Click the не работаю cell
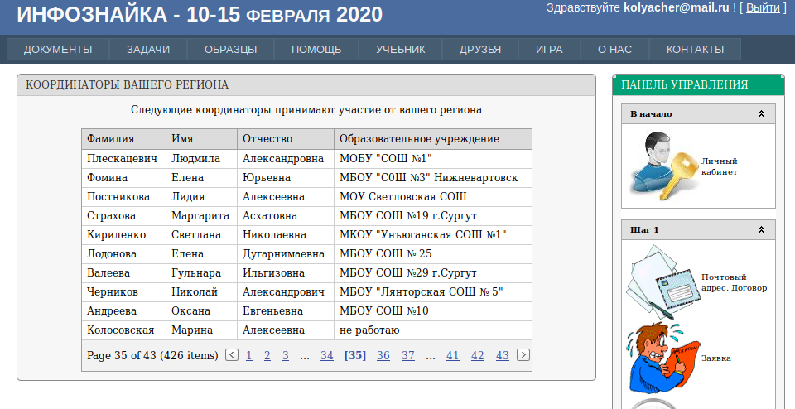795x409 pixels. coord(433,330)
